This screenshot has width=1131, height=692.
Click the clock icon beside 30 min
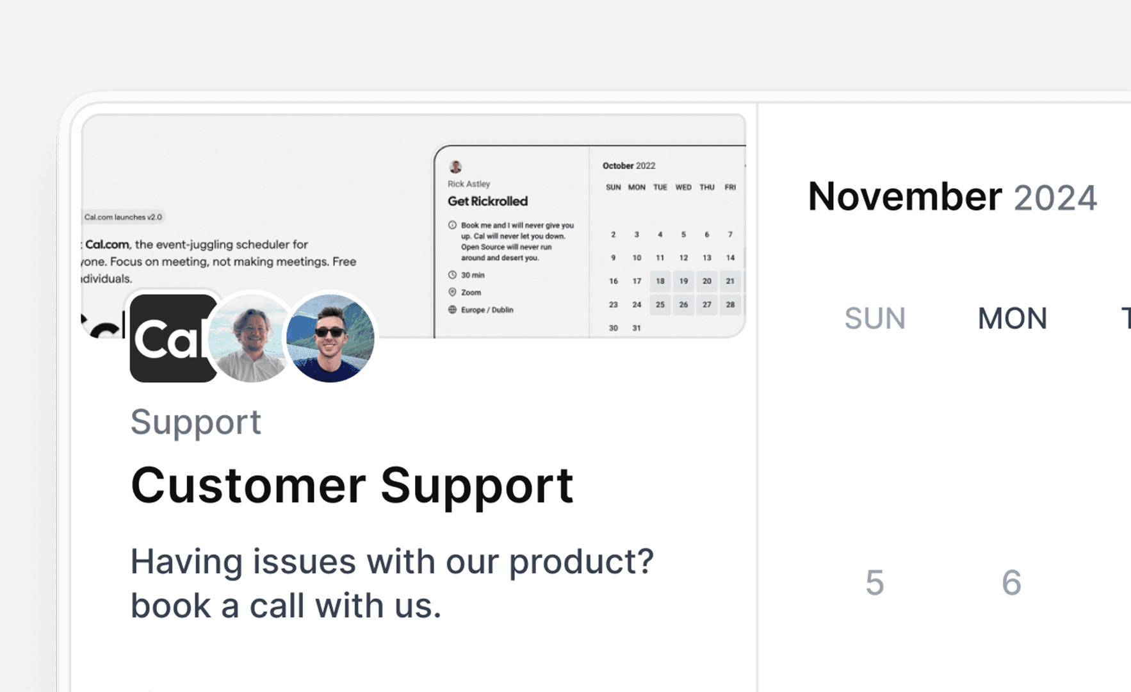tap(452, 275)
